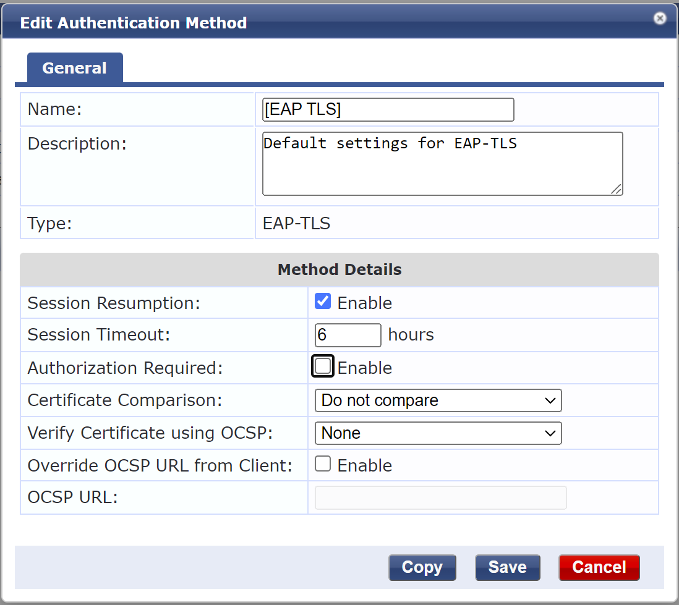This screenshot has height=605, width=679.
Task: Click the Edit Authentication Method title
Action: (134, 23)
